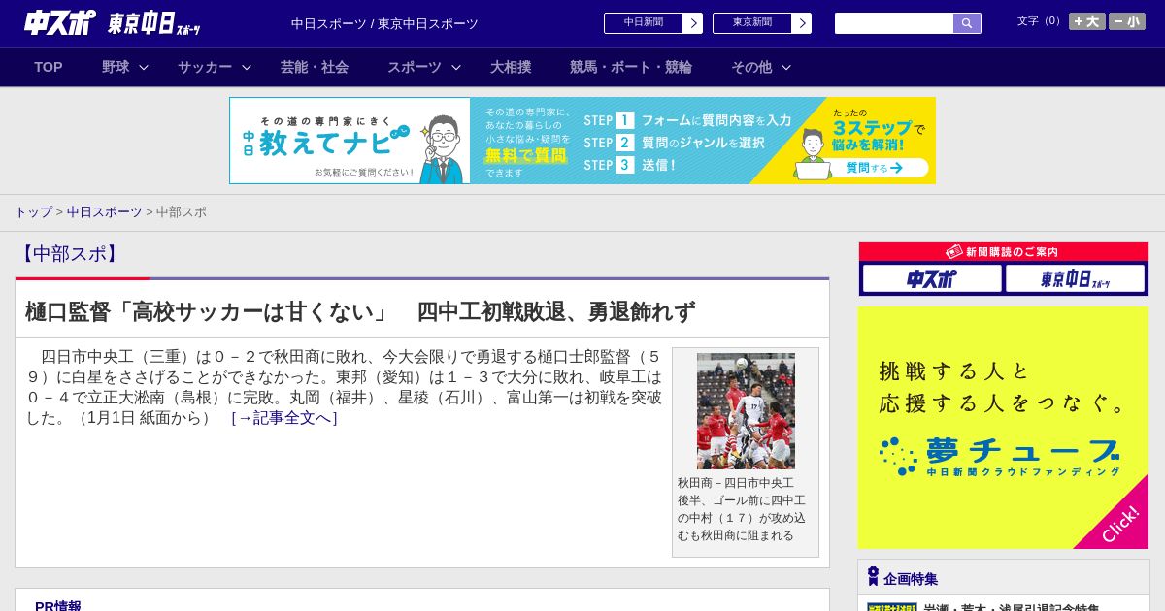The height and width of the screenshot is (611, 1165).
Task: Select 競馬・ボート・競輪 in navigation bar
Action: point(631,67)
